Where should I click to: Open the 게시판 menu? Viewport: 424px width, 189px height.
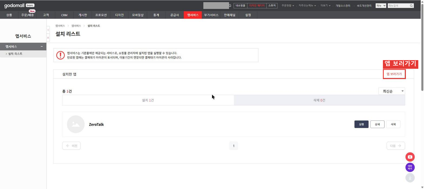[83, 15]
